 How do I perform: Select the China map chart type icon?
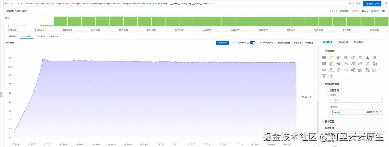(339, 64)
